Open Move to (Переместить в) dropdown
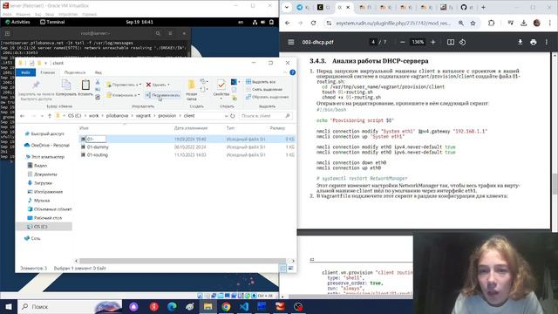Viewport: 558px width, 314px height. (124, 85)
